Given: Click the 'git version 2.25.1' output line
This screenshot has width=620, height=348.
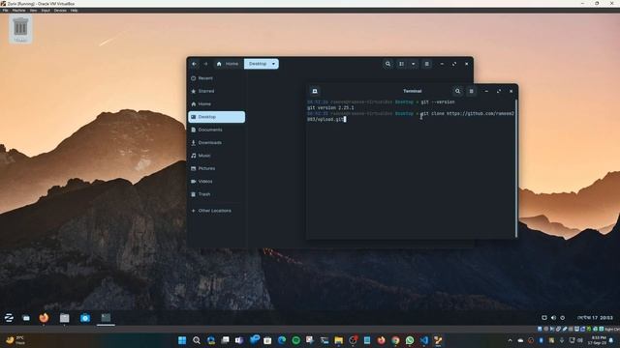Looking at the screenshot, I should [330, 107].
